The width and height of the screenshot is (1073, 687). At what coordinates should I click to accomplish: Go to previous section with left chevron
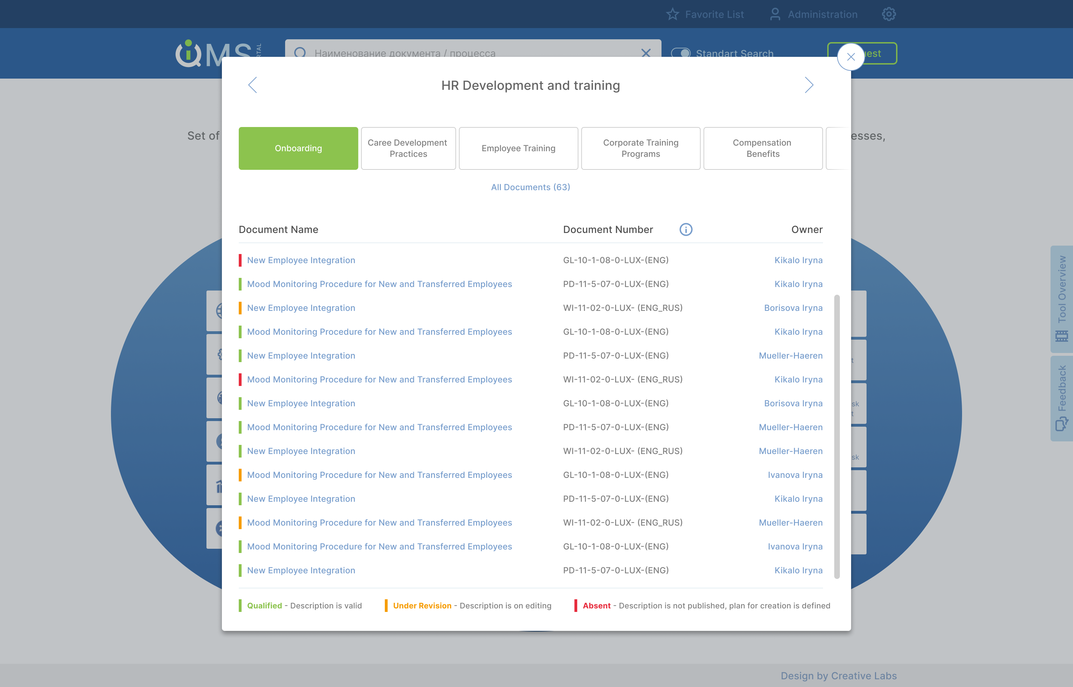(253, 85)
